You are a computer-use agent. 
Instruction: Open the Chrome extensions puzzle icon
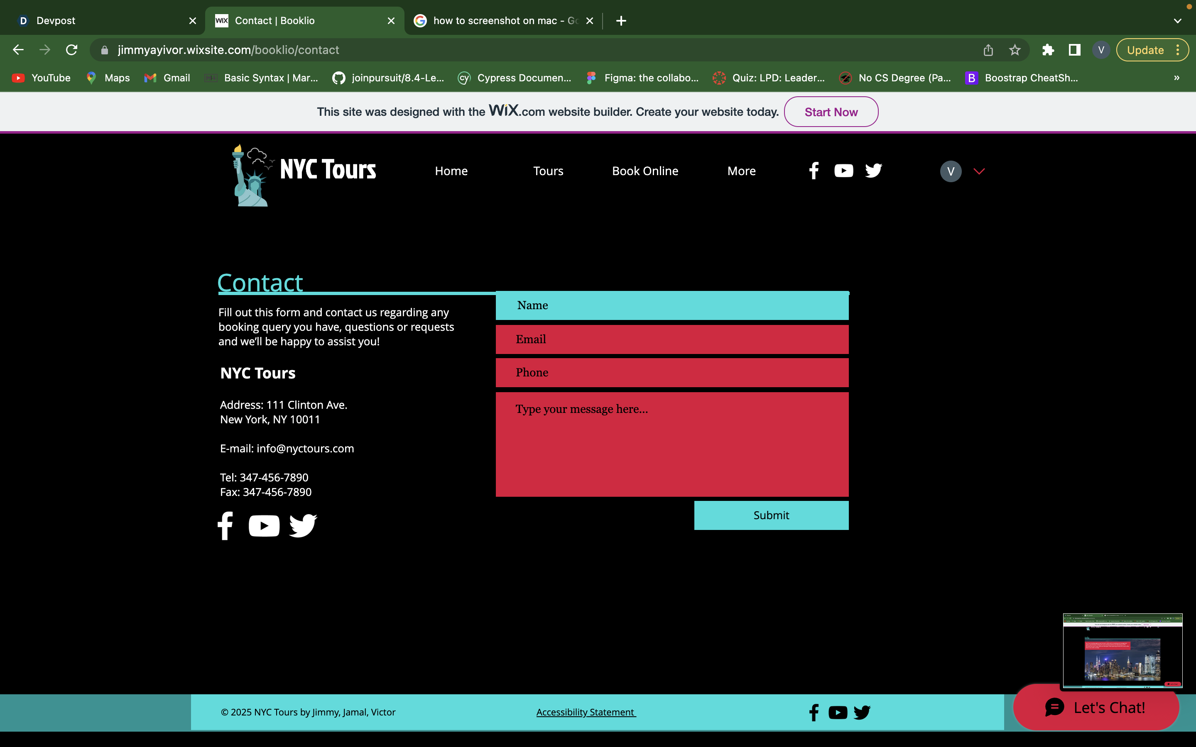1048,50
